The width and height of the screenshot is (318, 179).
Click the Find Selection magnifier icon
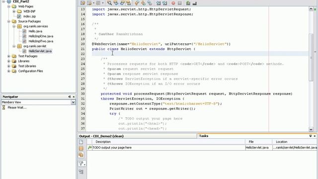pyautogui.click(x=109, y=3)
